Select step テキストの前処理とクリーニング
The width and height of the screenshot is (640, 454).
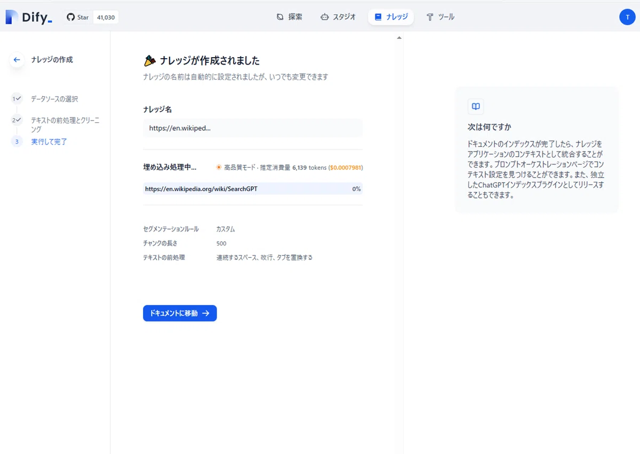tap(65, 125)
